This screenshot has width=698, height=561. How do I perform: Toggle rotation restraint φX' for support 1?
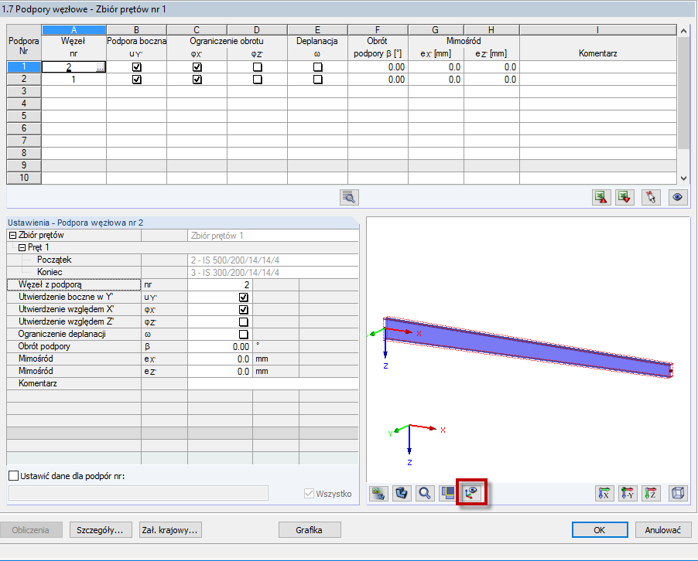[x=197, y=67]
